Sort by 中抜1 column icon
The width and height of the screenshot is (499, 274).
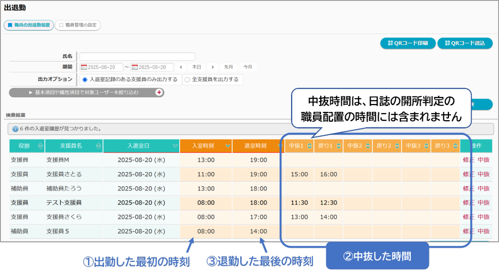[x=309, y=146]
